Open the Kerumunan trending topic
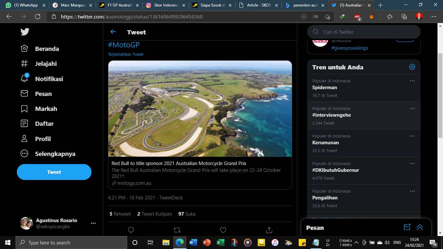Image resolution: width=443 pixels, height=249 pixels. coord(364,143)
